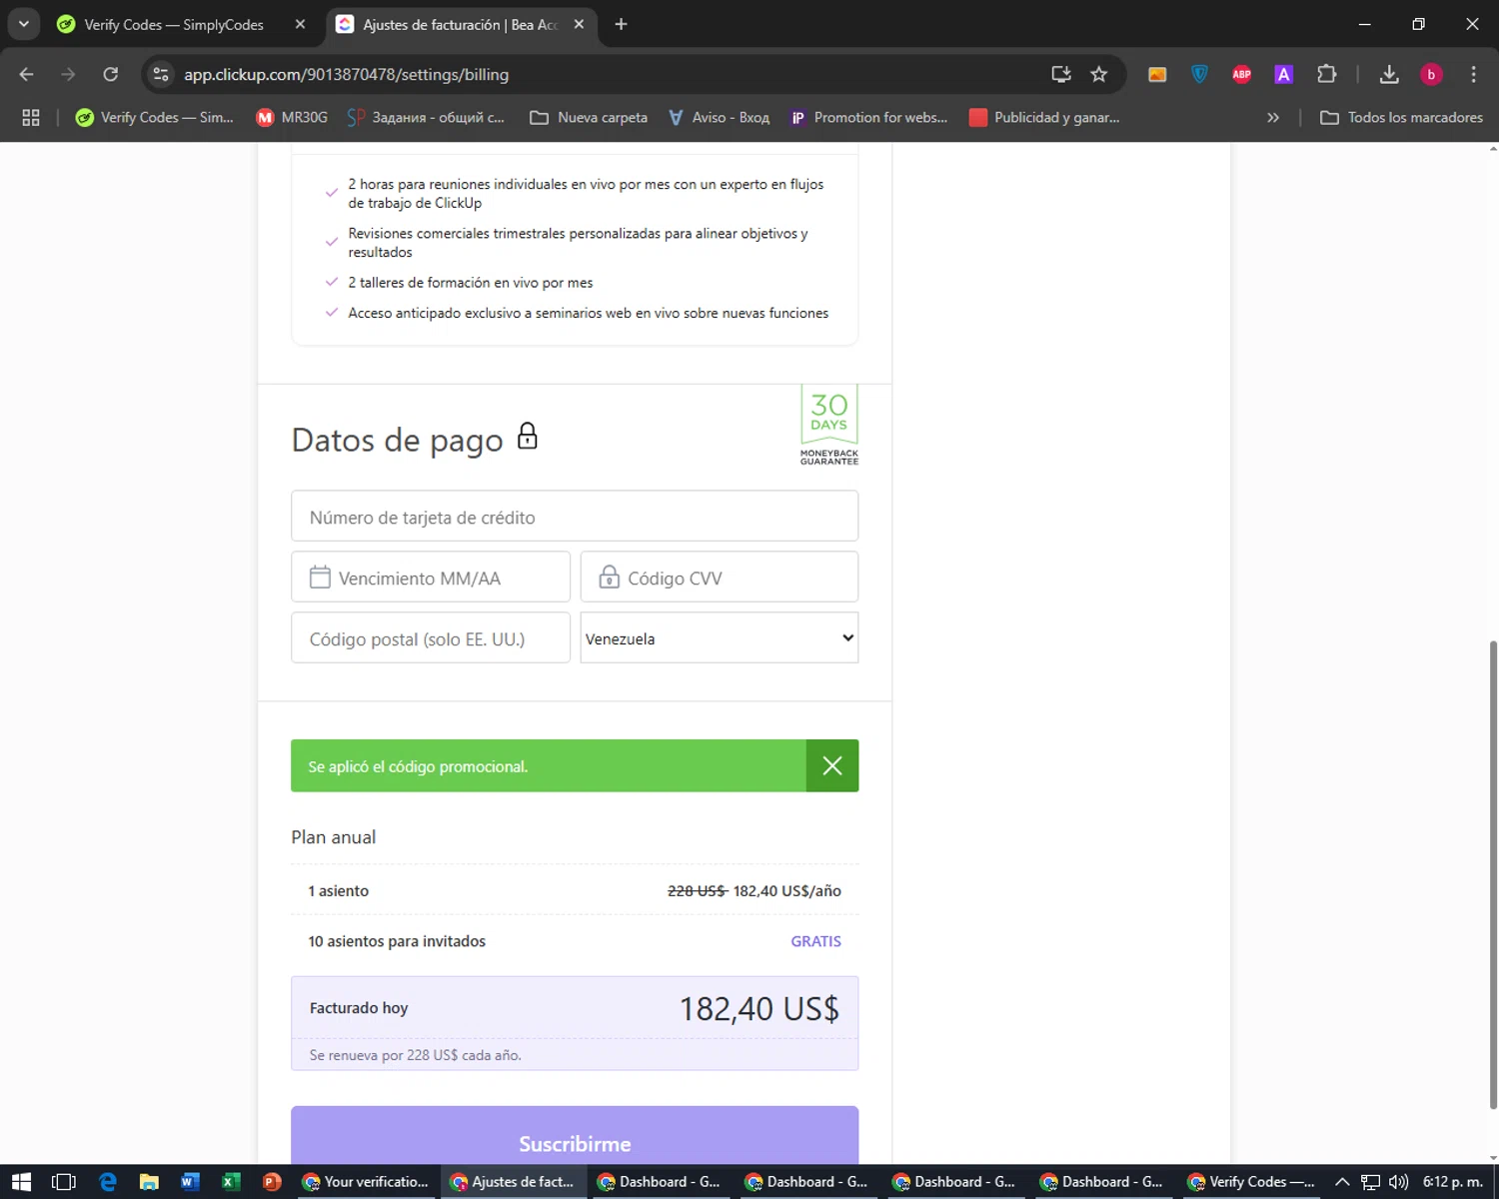The height and width of the screenshot is (1199, 1499).
Task: Open the apps grid in bookmarks bar
Action: (x=31, y=117)
